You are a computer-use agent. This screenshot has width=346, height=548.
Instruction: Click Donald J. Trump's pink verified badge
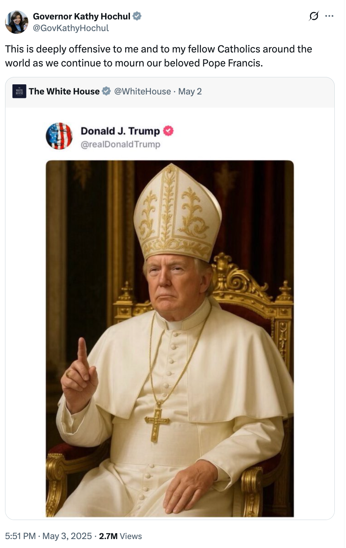[x=168, y=131]
